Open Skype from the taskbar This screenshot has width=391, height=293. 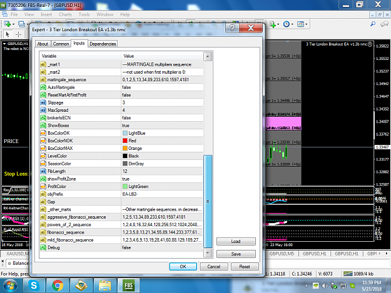34,286
